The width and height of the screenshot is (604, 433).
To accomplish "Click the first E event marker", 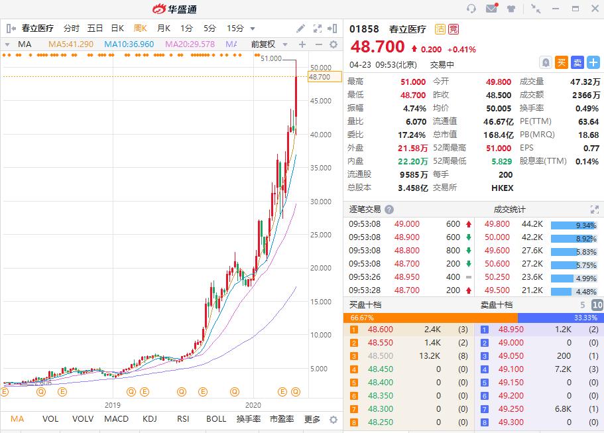I will (4, 392).
